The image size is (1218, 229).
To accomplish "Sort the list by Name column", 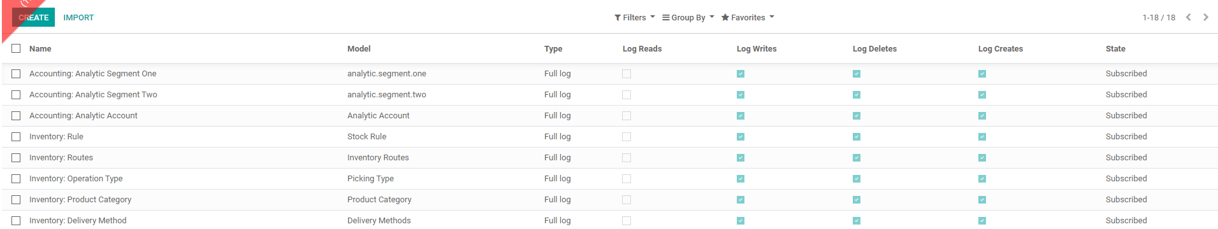I will (x=40, y=49).
